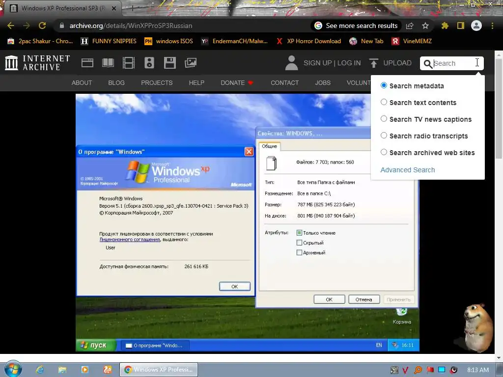Open the ABOUT menu item
Image resolution: width=503 pixels, height=377 pixels.
pyautogui.click(x=82, y=82)
